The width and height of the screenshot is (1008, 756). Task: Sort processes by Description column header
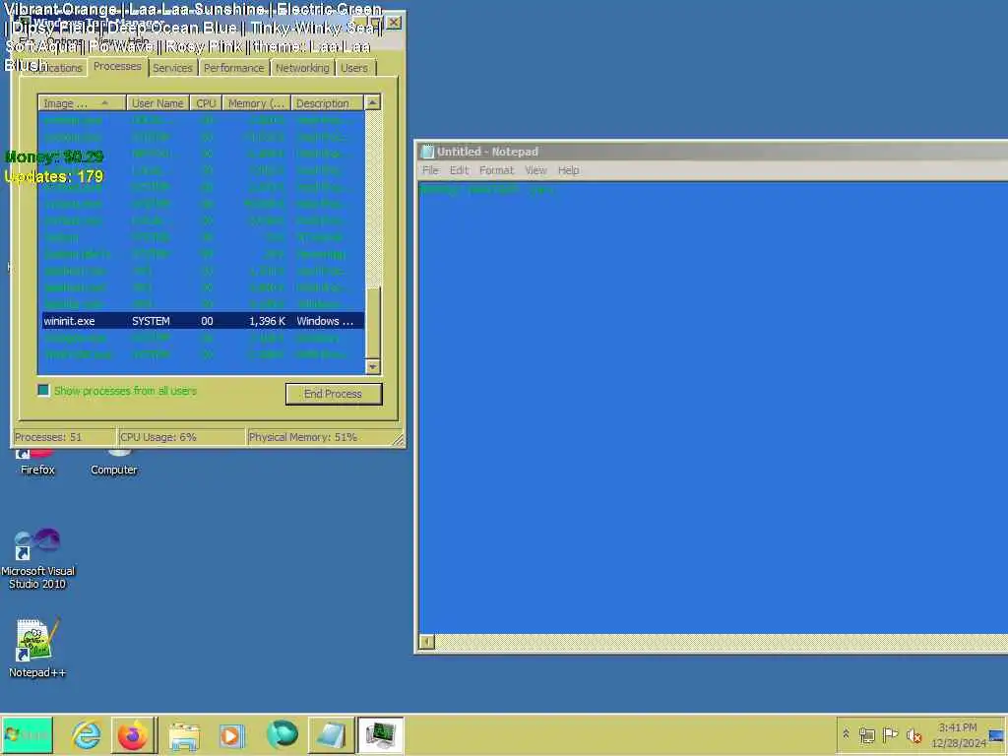pos(327,102)
